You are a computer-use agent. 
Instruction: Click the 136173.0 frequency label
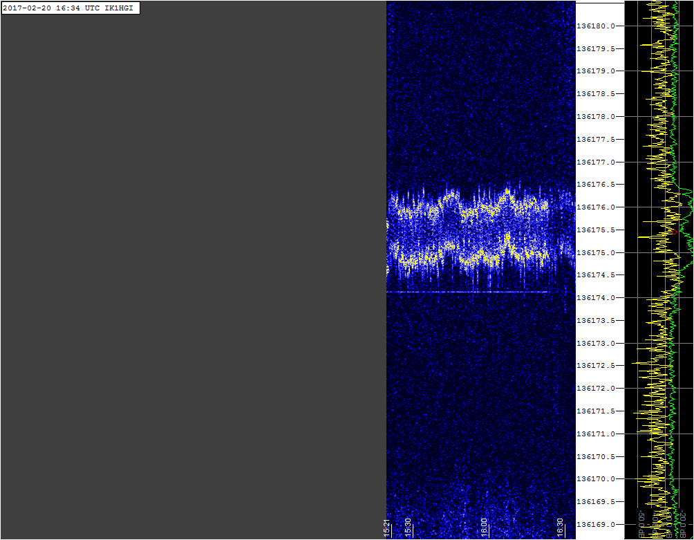tap(596, 343)
